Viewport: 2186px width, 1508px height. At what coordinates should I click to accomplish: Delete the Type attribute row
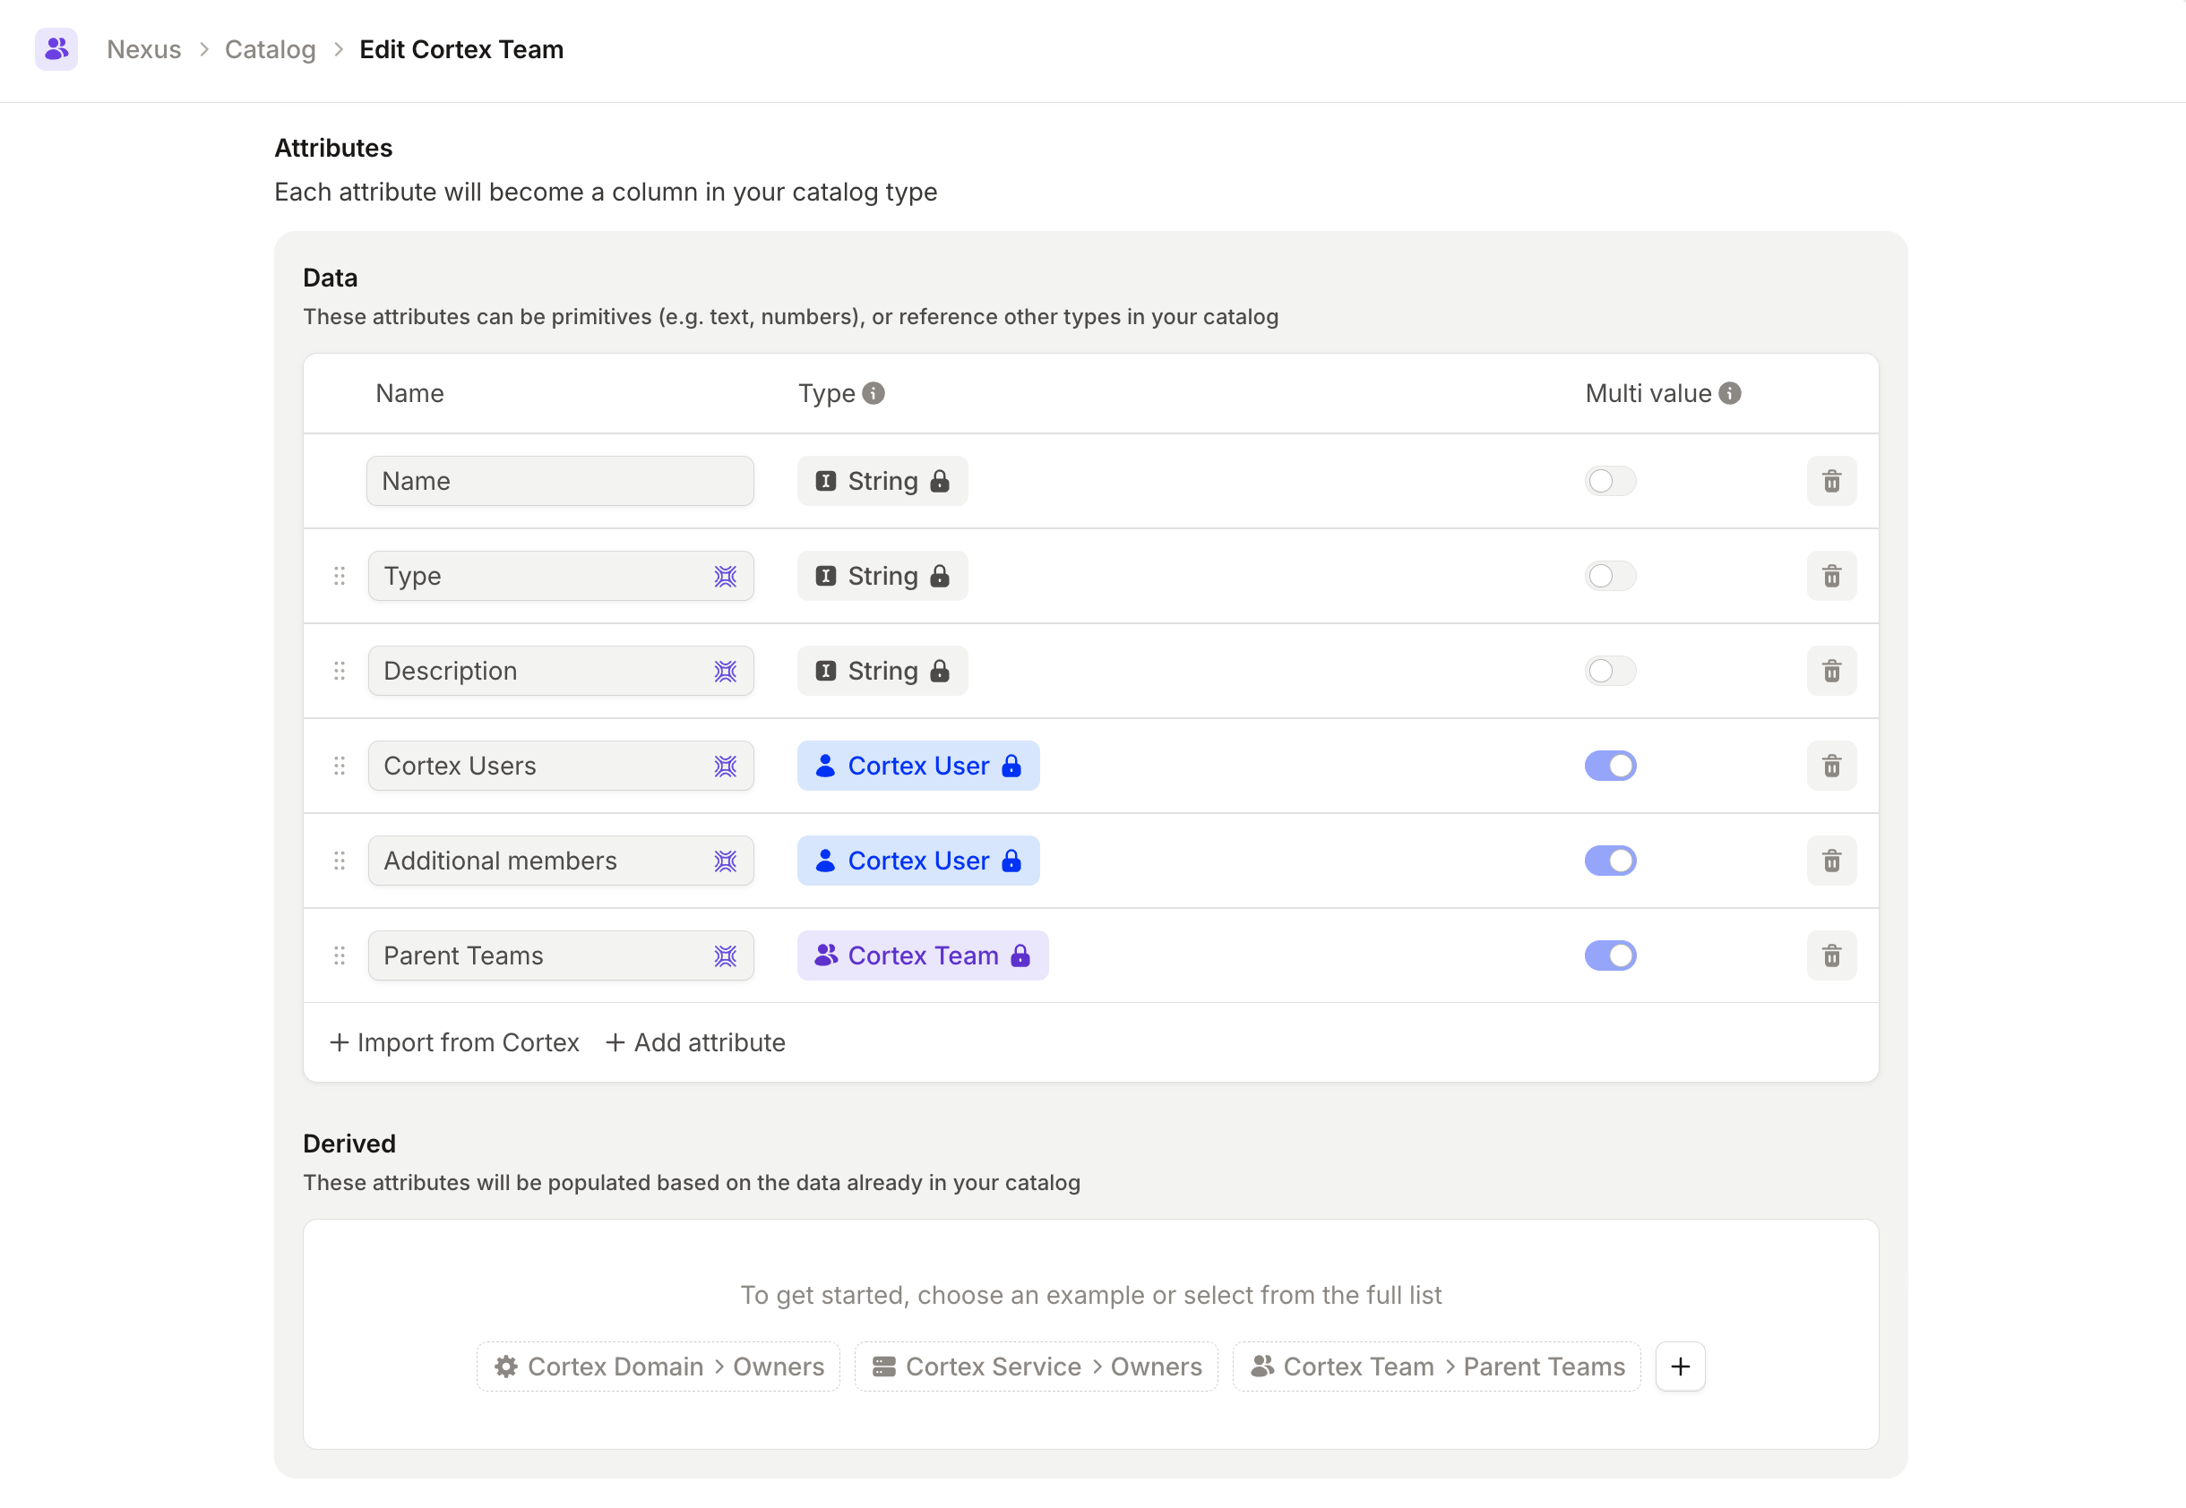coord(1830,576)
